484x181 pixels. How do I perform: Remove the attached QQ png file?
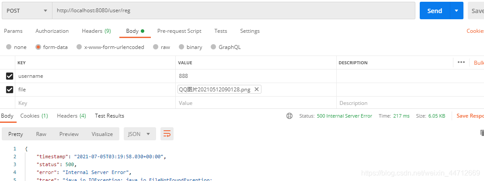click(256, 89)
